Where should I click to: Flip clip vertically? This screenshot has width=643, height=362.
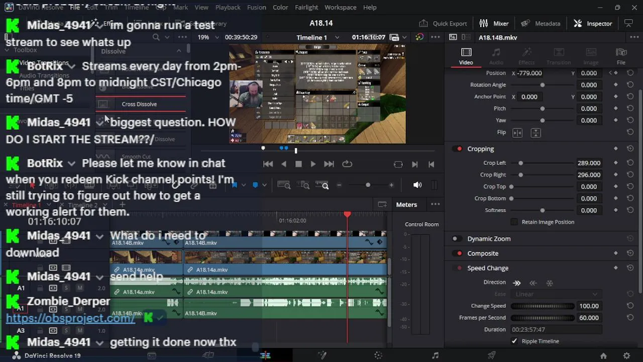click(535, 132)
